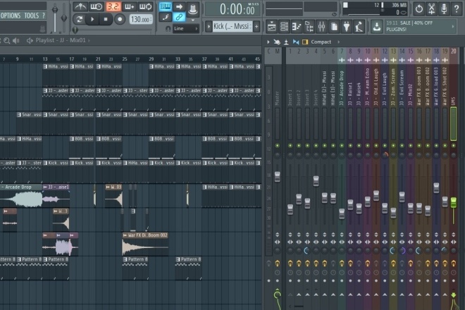Open the Compact mixer layout dropdown
The width and height of the screenshot is (465, 310).
(321, 42)
